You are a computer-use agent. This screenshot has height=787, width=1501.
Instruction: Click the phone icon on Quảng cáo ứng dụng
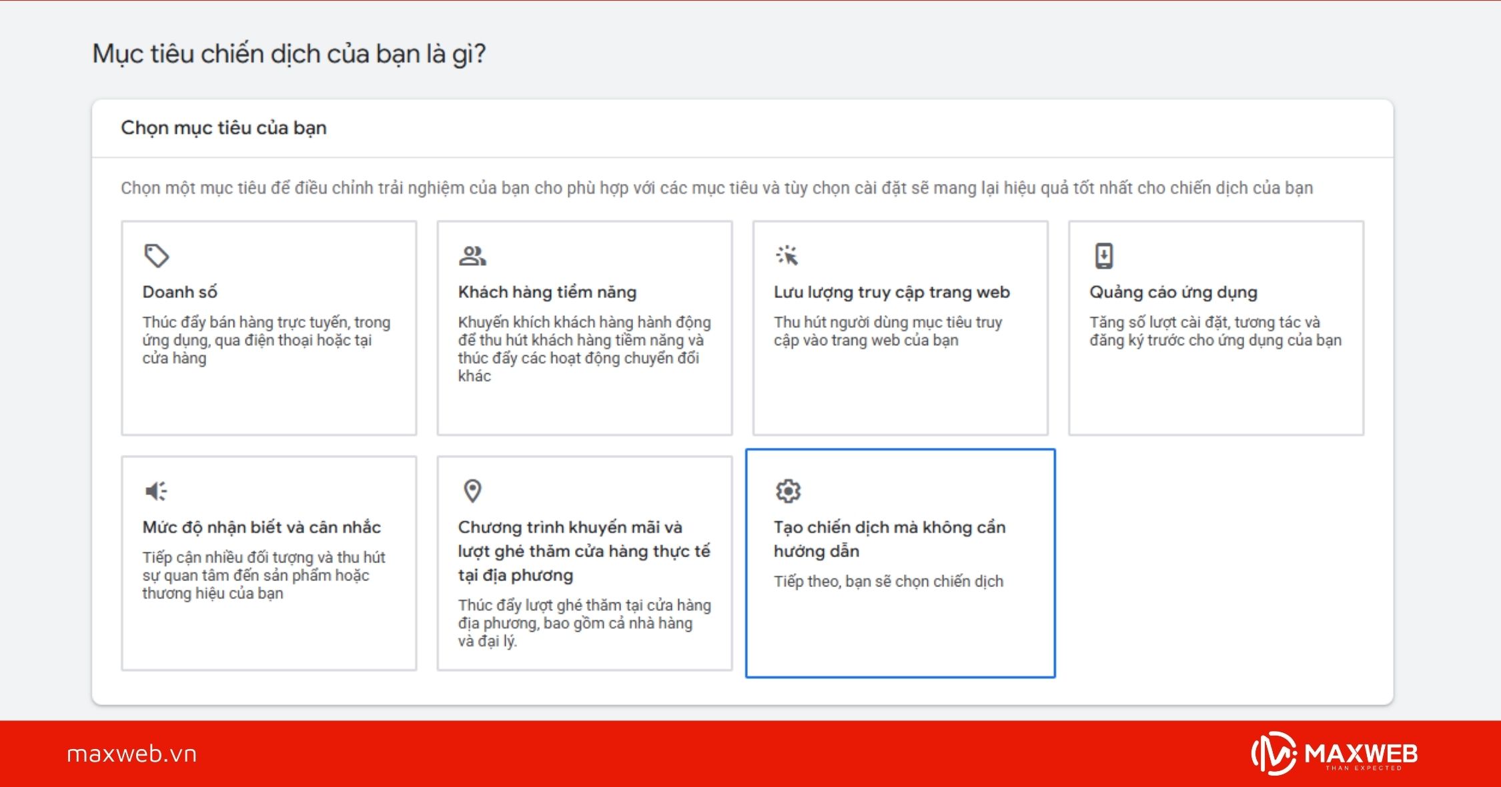1104,255
